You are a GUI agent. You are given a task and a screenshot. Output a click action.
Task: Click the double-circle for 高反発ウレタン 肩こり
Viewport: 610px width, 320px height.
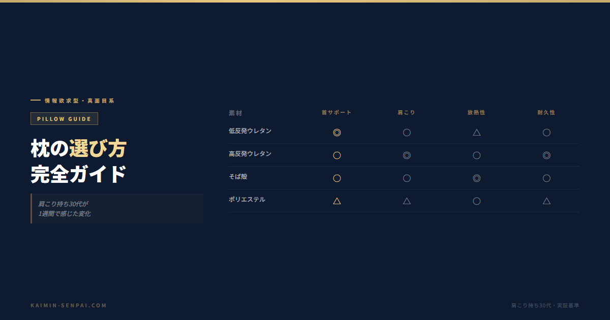point(407,155)
